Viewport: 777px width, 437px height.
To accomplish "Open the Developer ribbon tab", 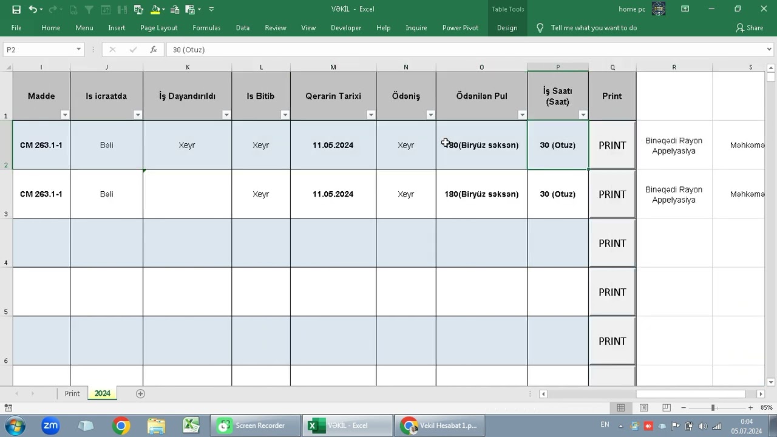I will pos(346,28).
